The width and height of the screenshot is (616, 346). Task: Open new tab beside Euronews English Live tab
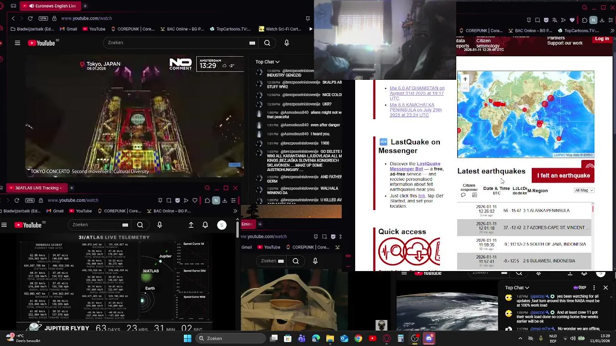tap(85, 6)
